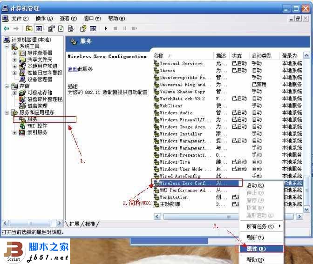Open the 帮助(H) menu in menu bar
Image resolution: width=313 pixels, height=264 pixels.
(x=116, y=19)
